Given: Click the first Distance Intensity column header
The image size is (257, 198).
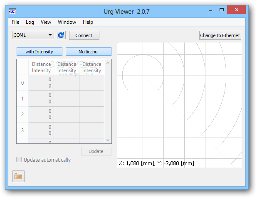Looking at the screenshot, I should click(x=41, y=67).
